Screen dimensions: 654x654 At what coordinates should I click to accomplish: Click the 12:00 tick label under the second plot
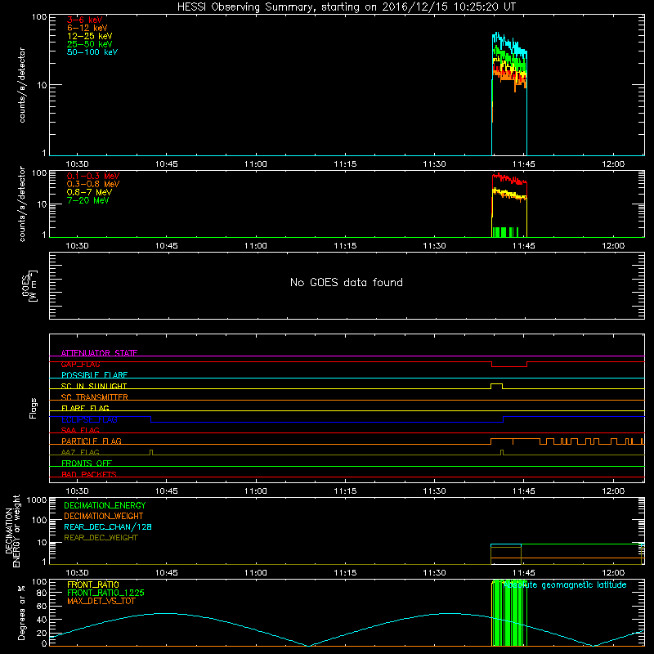(x=613, y=246)
